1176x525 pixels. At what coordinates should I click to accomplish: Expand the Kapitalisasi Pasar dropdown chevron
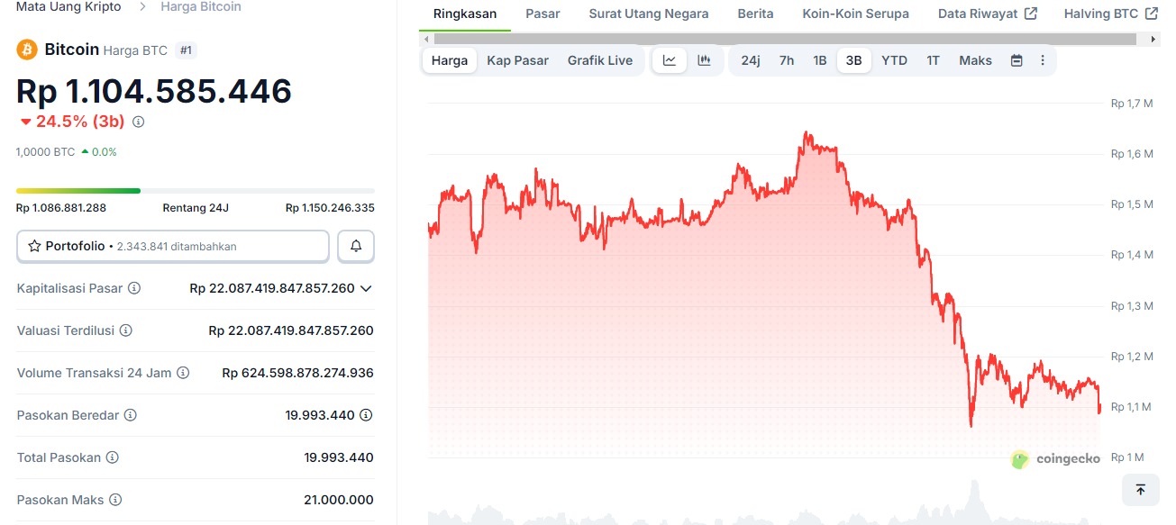point(366,288)
